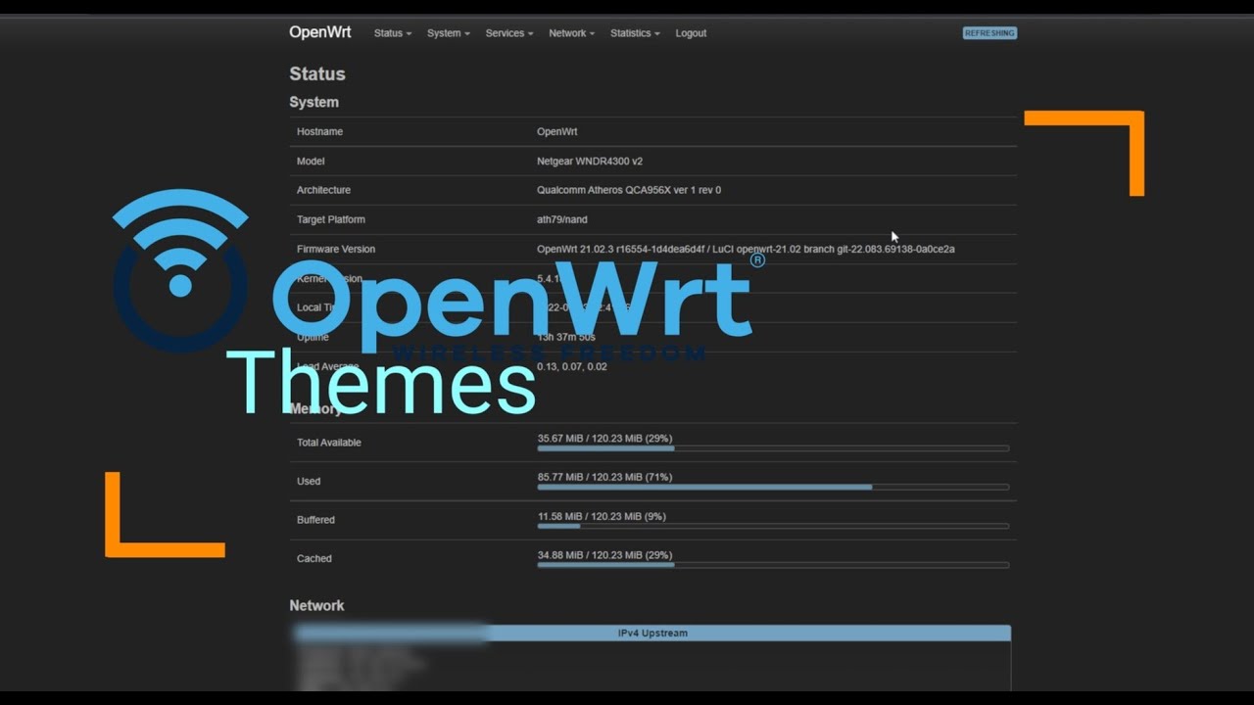Open the System dropdown menu
This screenshot has width=1254, height=705.
(x=448, y=33)
